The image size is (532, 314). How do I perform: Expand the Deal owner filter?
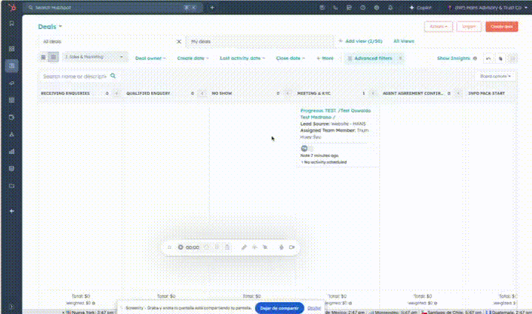tap(150, 58)
